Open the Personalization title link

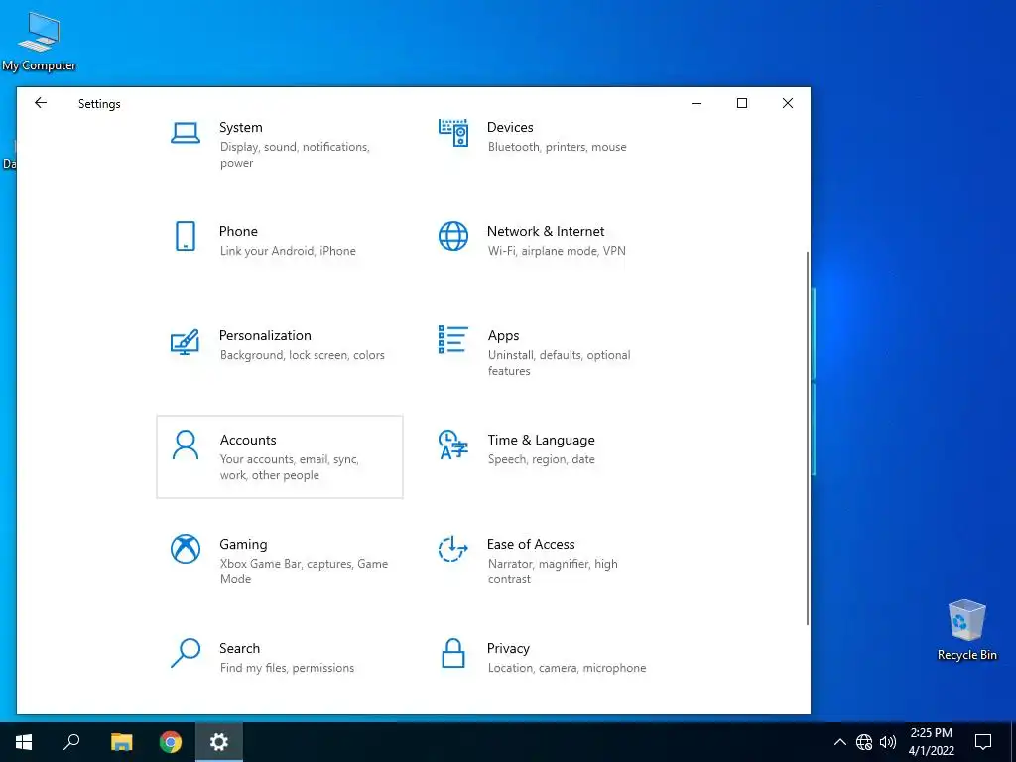(x=265, y=335)
